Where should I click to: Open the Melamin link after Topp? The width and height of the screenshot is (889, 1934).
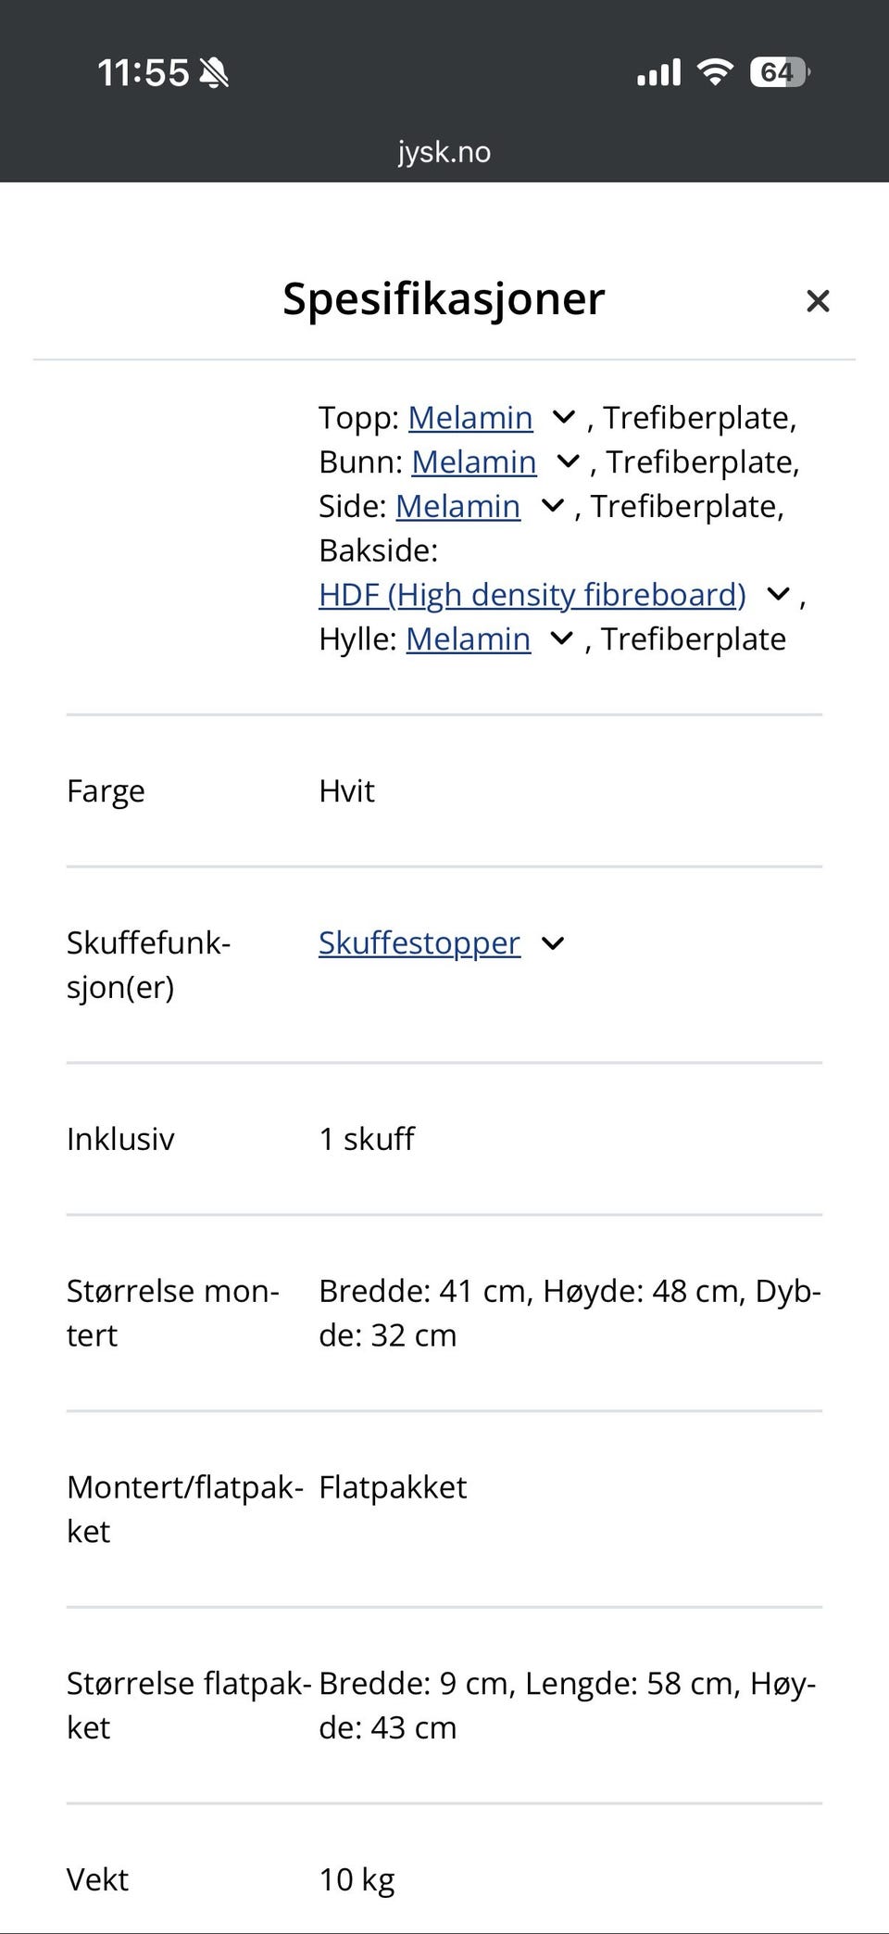tap(470, 418)
